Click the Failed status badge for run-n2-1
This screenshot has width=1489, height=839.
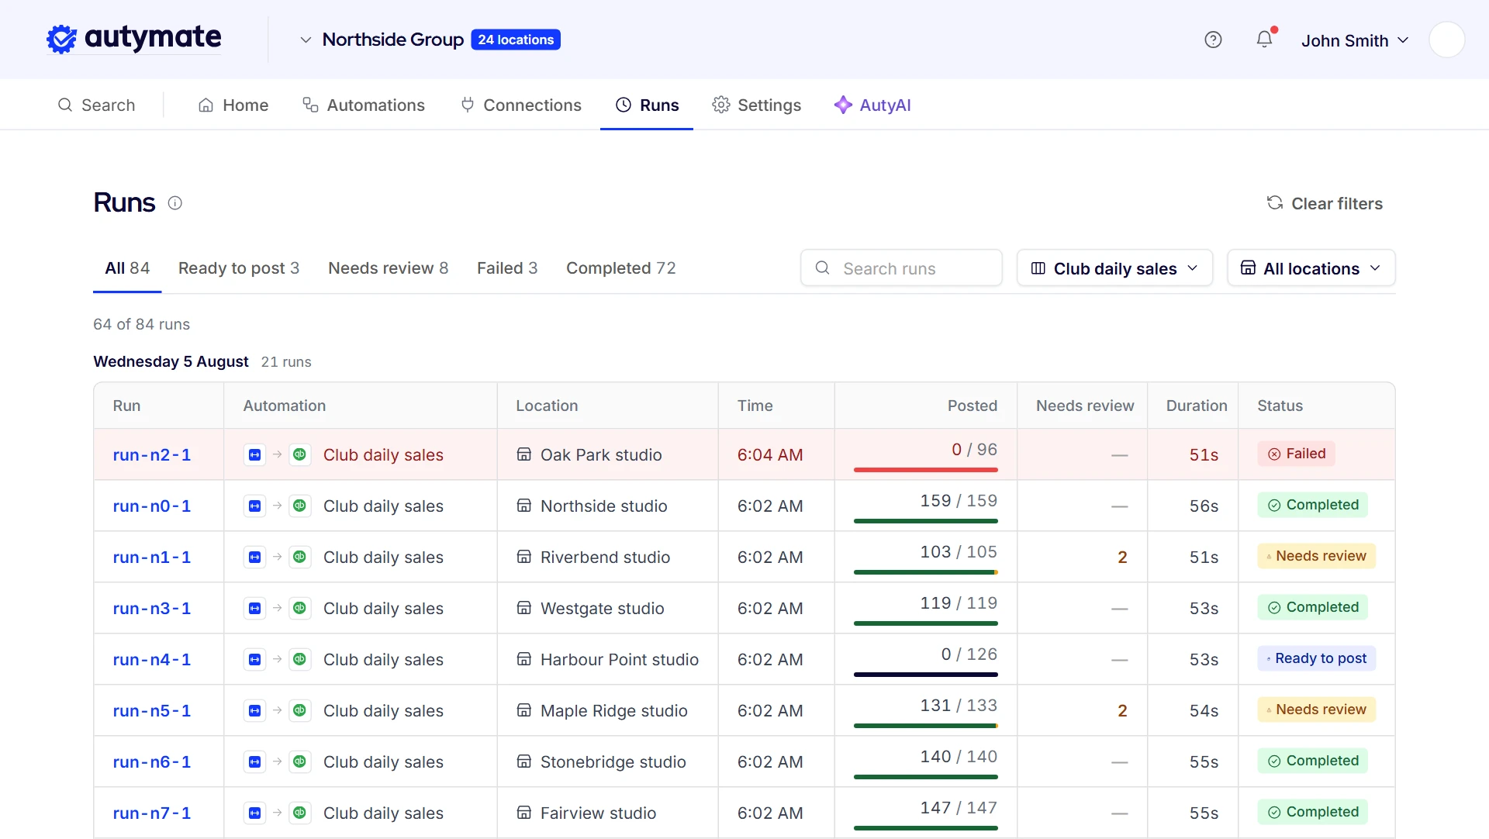[x=1296, y=454]
